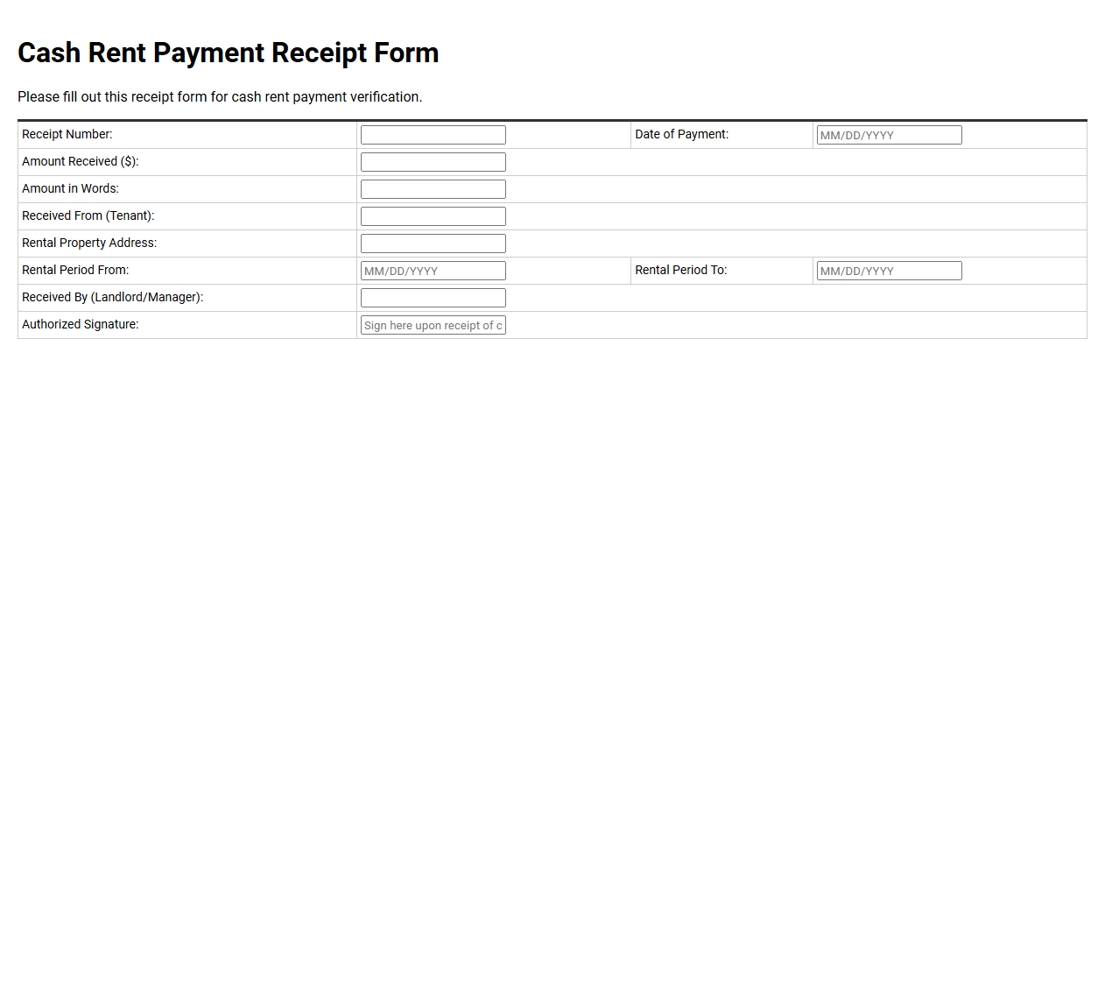
Task: Focus the Date of Payment field
Action: coord(889,135)
